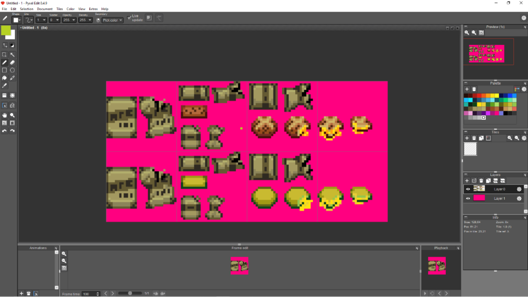Click the secondary white color swatch

tap(12, 36)
